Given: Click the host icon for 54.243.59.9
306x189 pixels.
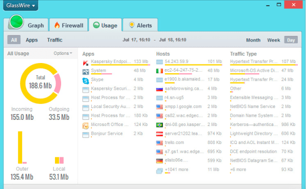Looking at the screenshot, I should (160, 62).
